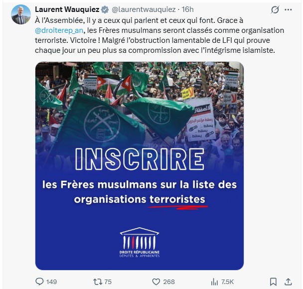The width and height of the screenshot is (303, 289).
Task: Click the 75 reposts count
Action: pos(108,282)
